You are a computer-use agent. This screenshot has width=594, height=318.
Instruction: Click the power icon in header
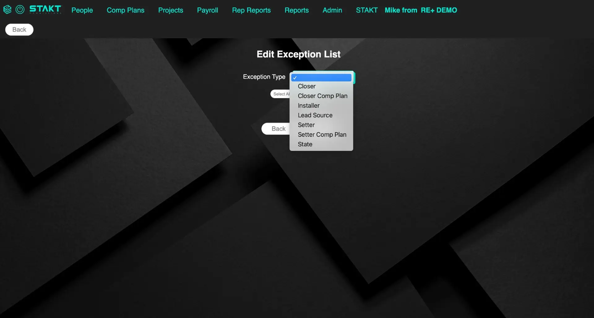(x=20, y=10)
